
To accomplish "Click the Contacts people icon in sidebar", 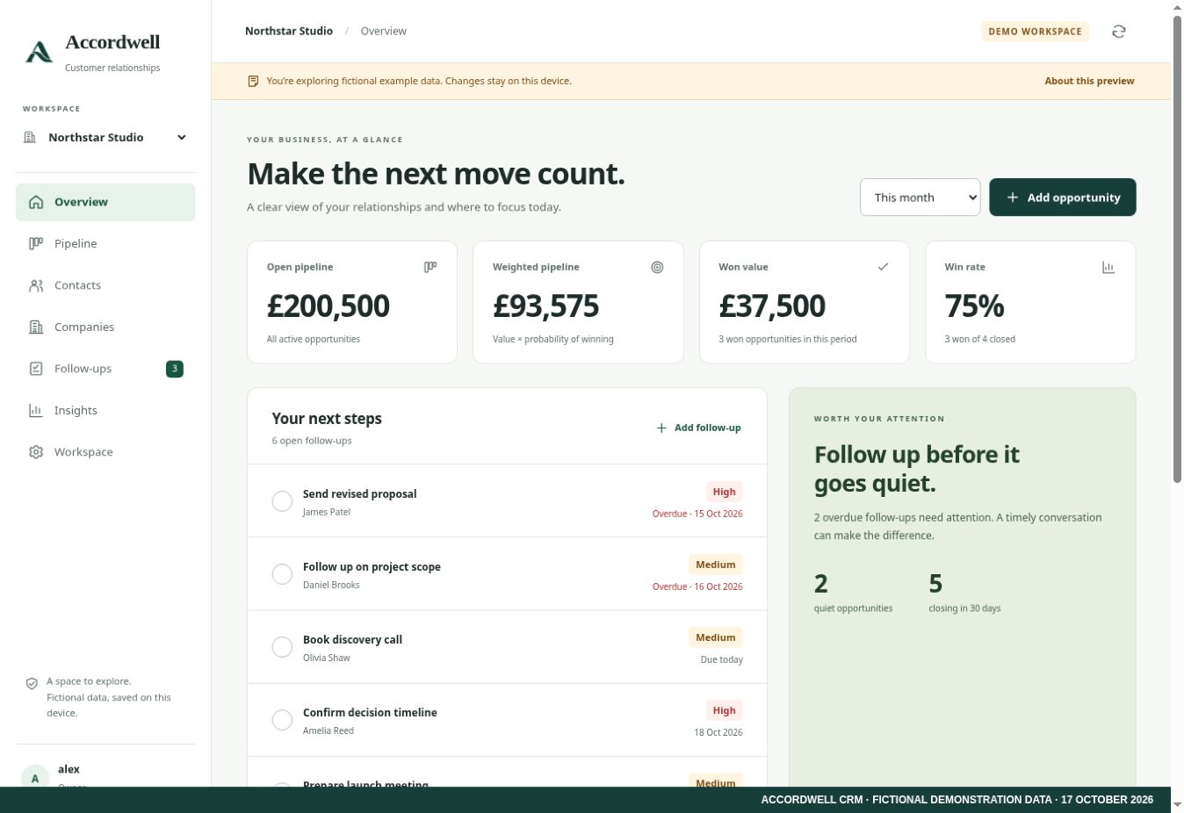I will (x=36, y=285).
